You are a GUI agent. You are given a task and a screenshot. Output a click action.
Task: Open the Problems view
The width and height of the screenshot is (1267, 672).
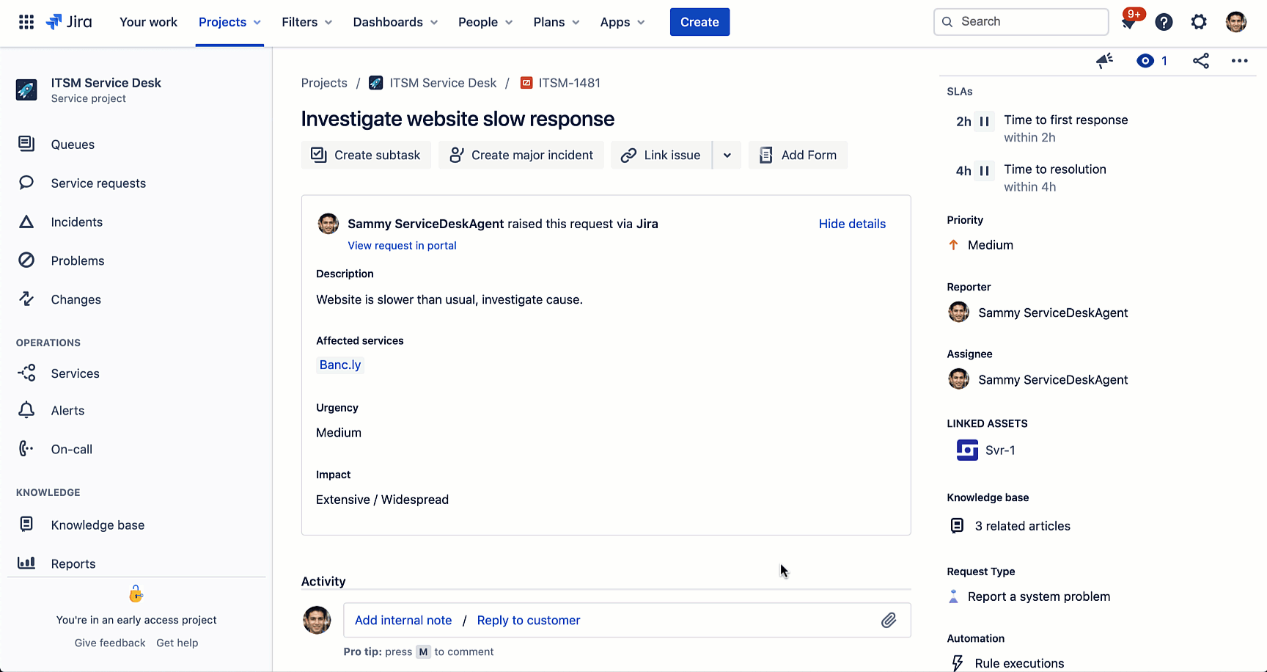tap(78, 260)
